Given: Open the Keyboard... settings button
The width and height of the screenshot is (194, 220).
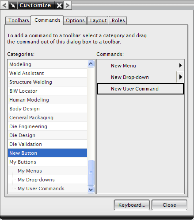Looking at the screenshot, I should [x=132, y=205].
